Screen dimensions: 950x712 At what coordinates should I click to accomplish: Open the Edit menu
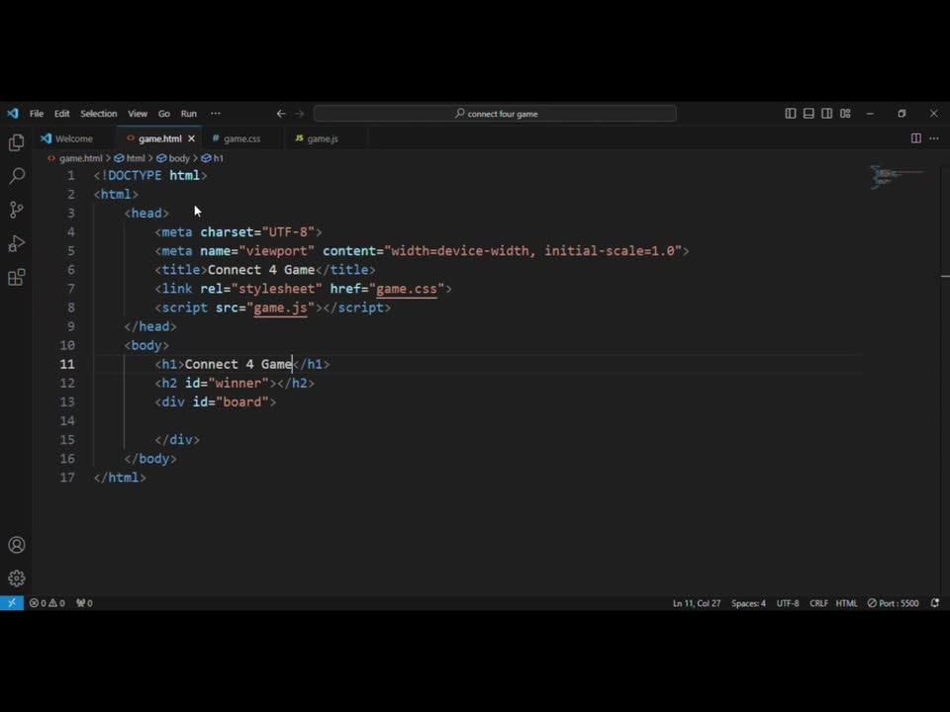pos(61,113)
